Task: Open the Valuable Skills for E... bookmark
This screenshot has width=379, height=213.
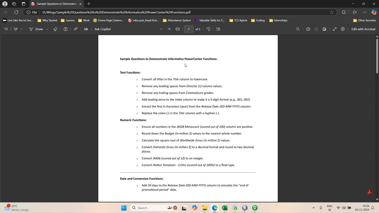Action: point(209,20)
